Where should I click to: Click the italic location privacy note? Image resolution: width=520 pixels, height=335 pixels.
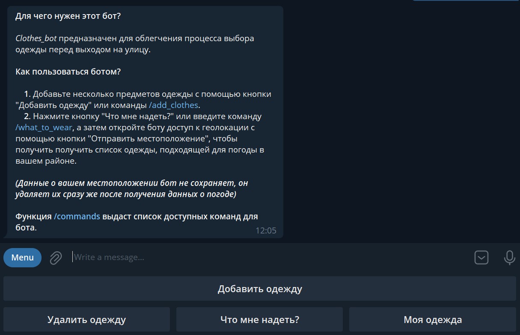[x=131, y=188]
